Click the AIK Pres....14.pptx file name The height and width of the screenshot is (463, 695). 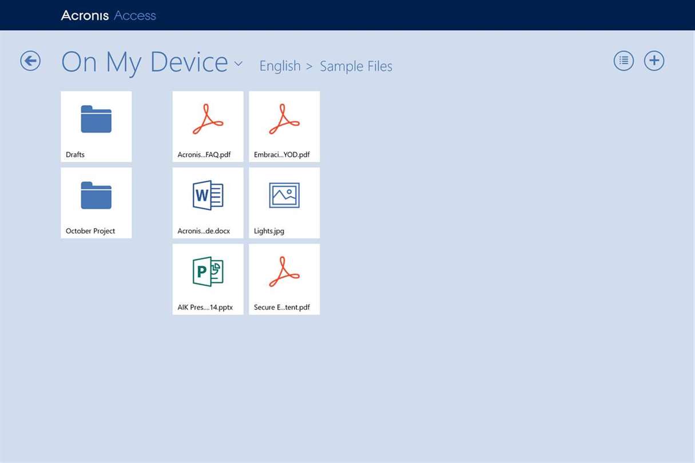tap(205, 308)
